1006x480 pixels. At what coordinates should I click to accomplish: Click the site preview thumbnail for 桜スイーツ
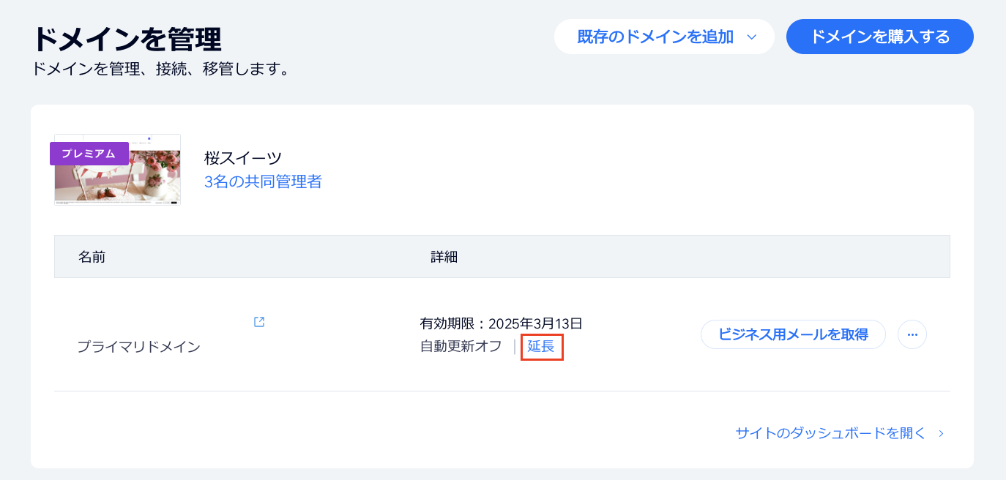116,170
